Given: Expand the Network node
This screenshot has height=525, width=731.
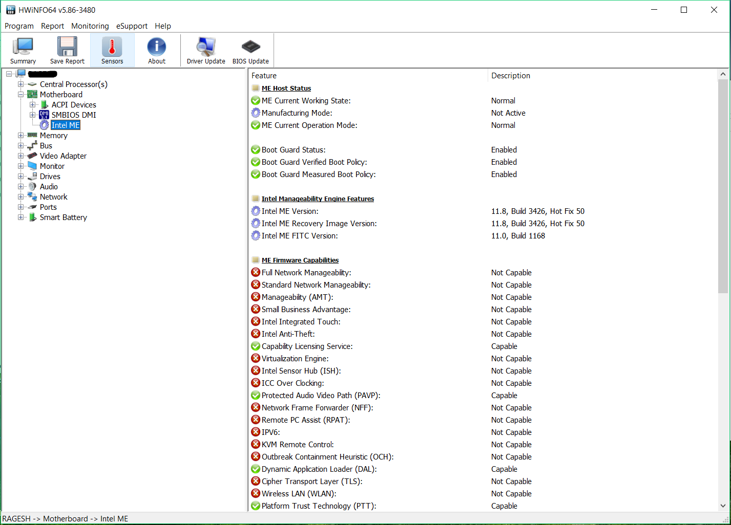Looking at the screenshot, I should coord(21,197).
